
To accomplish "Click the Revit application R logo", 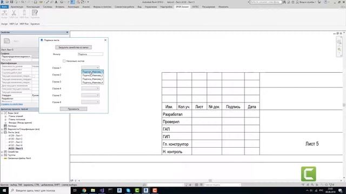I will click(2, 2).
